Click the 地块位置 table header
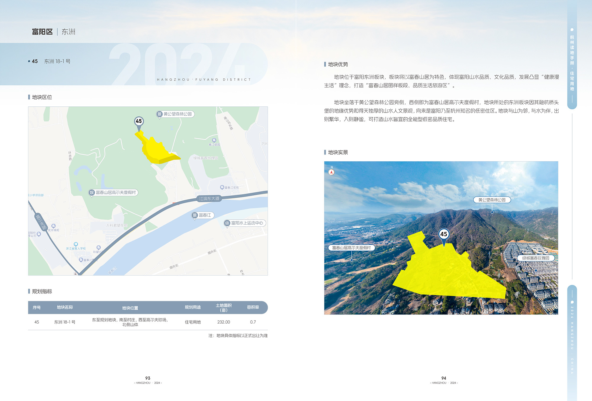Image resolution: width=592 pixels, height=401 pixels. (x=130, y=308)
